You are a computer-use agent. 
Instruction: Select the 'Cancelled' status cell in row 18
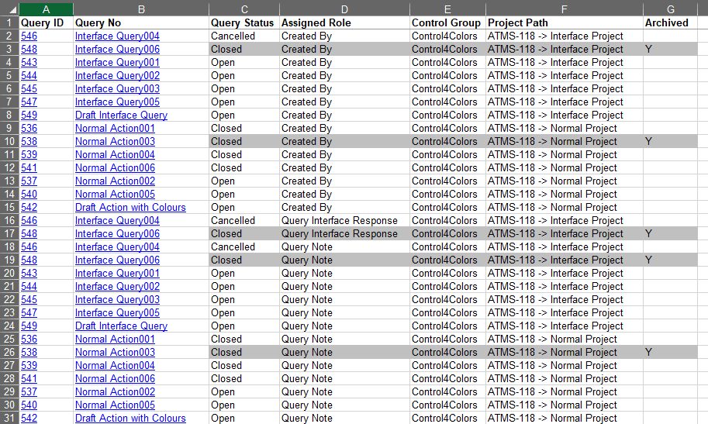tap(244, 247)
